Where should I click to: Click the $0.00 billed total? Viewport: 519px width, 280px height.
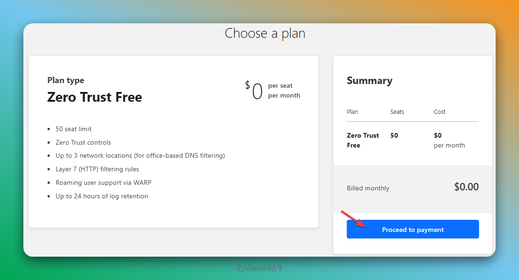click(x=466, y=187)
